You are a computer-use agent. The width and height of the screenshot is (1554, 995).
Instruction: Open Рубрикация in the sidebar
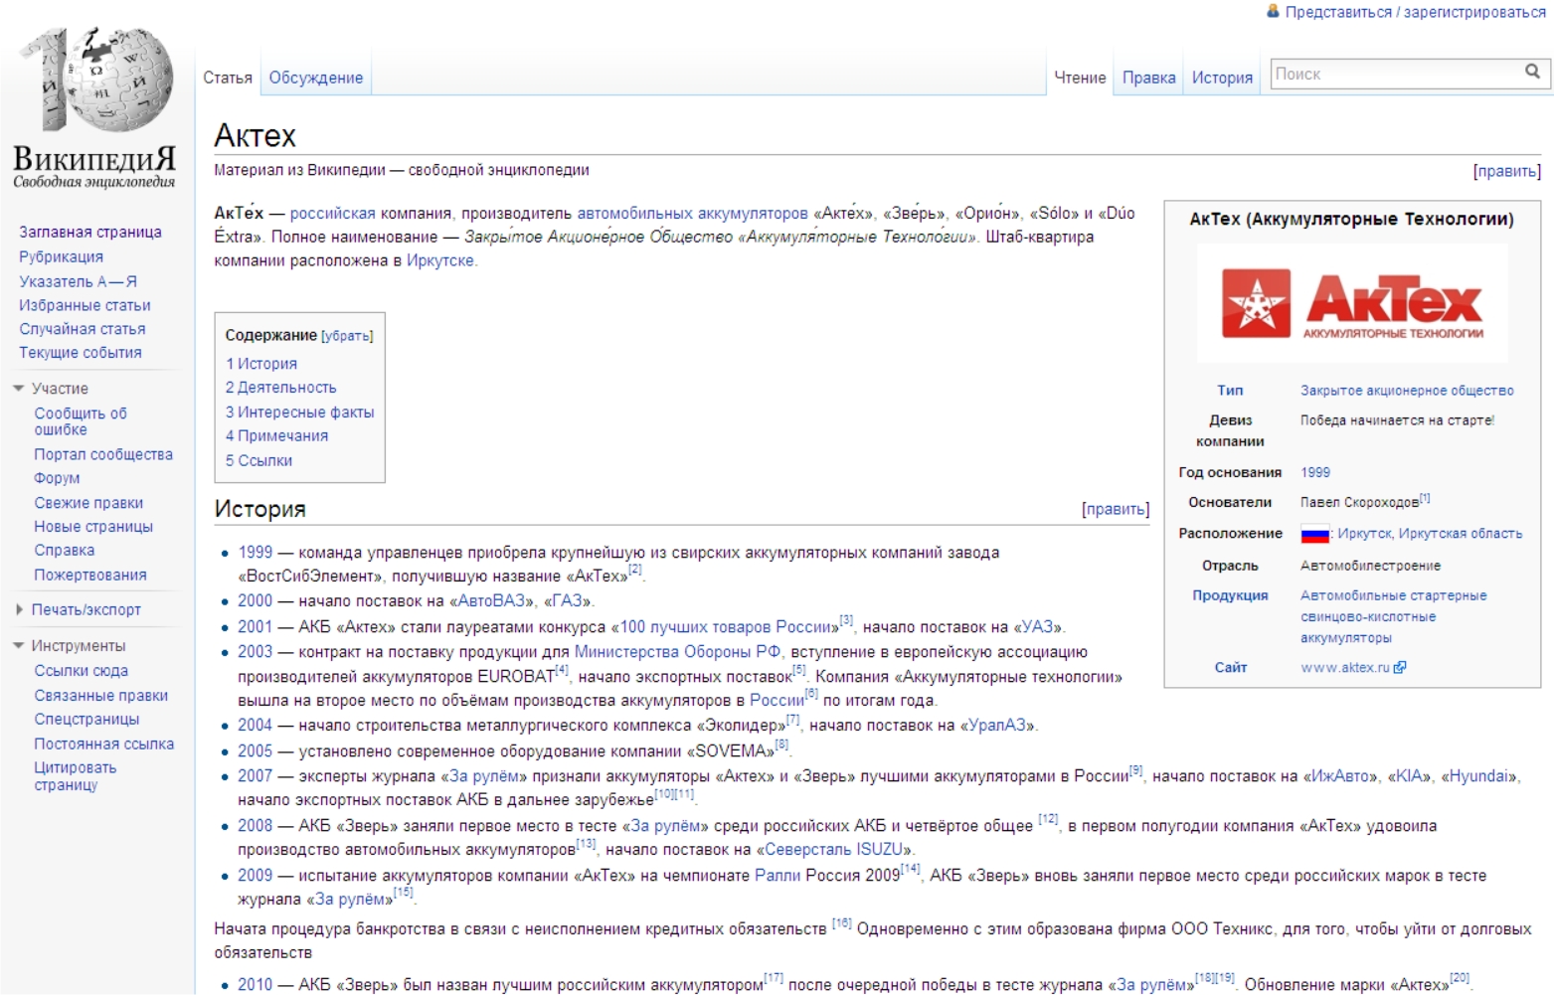tap(62, 256)
